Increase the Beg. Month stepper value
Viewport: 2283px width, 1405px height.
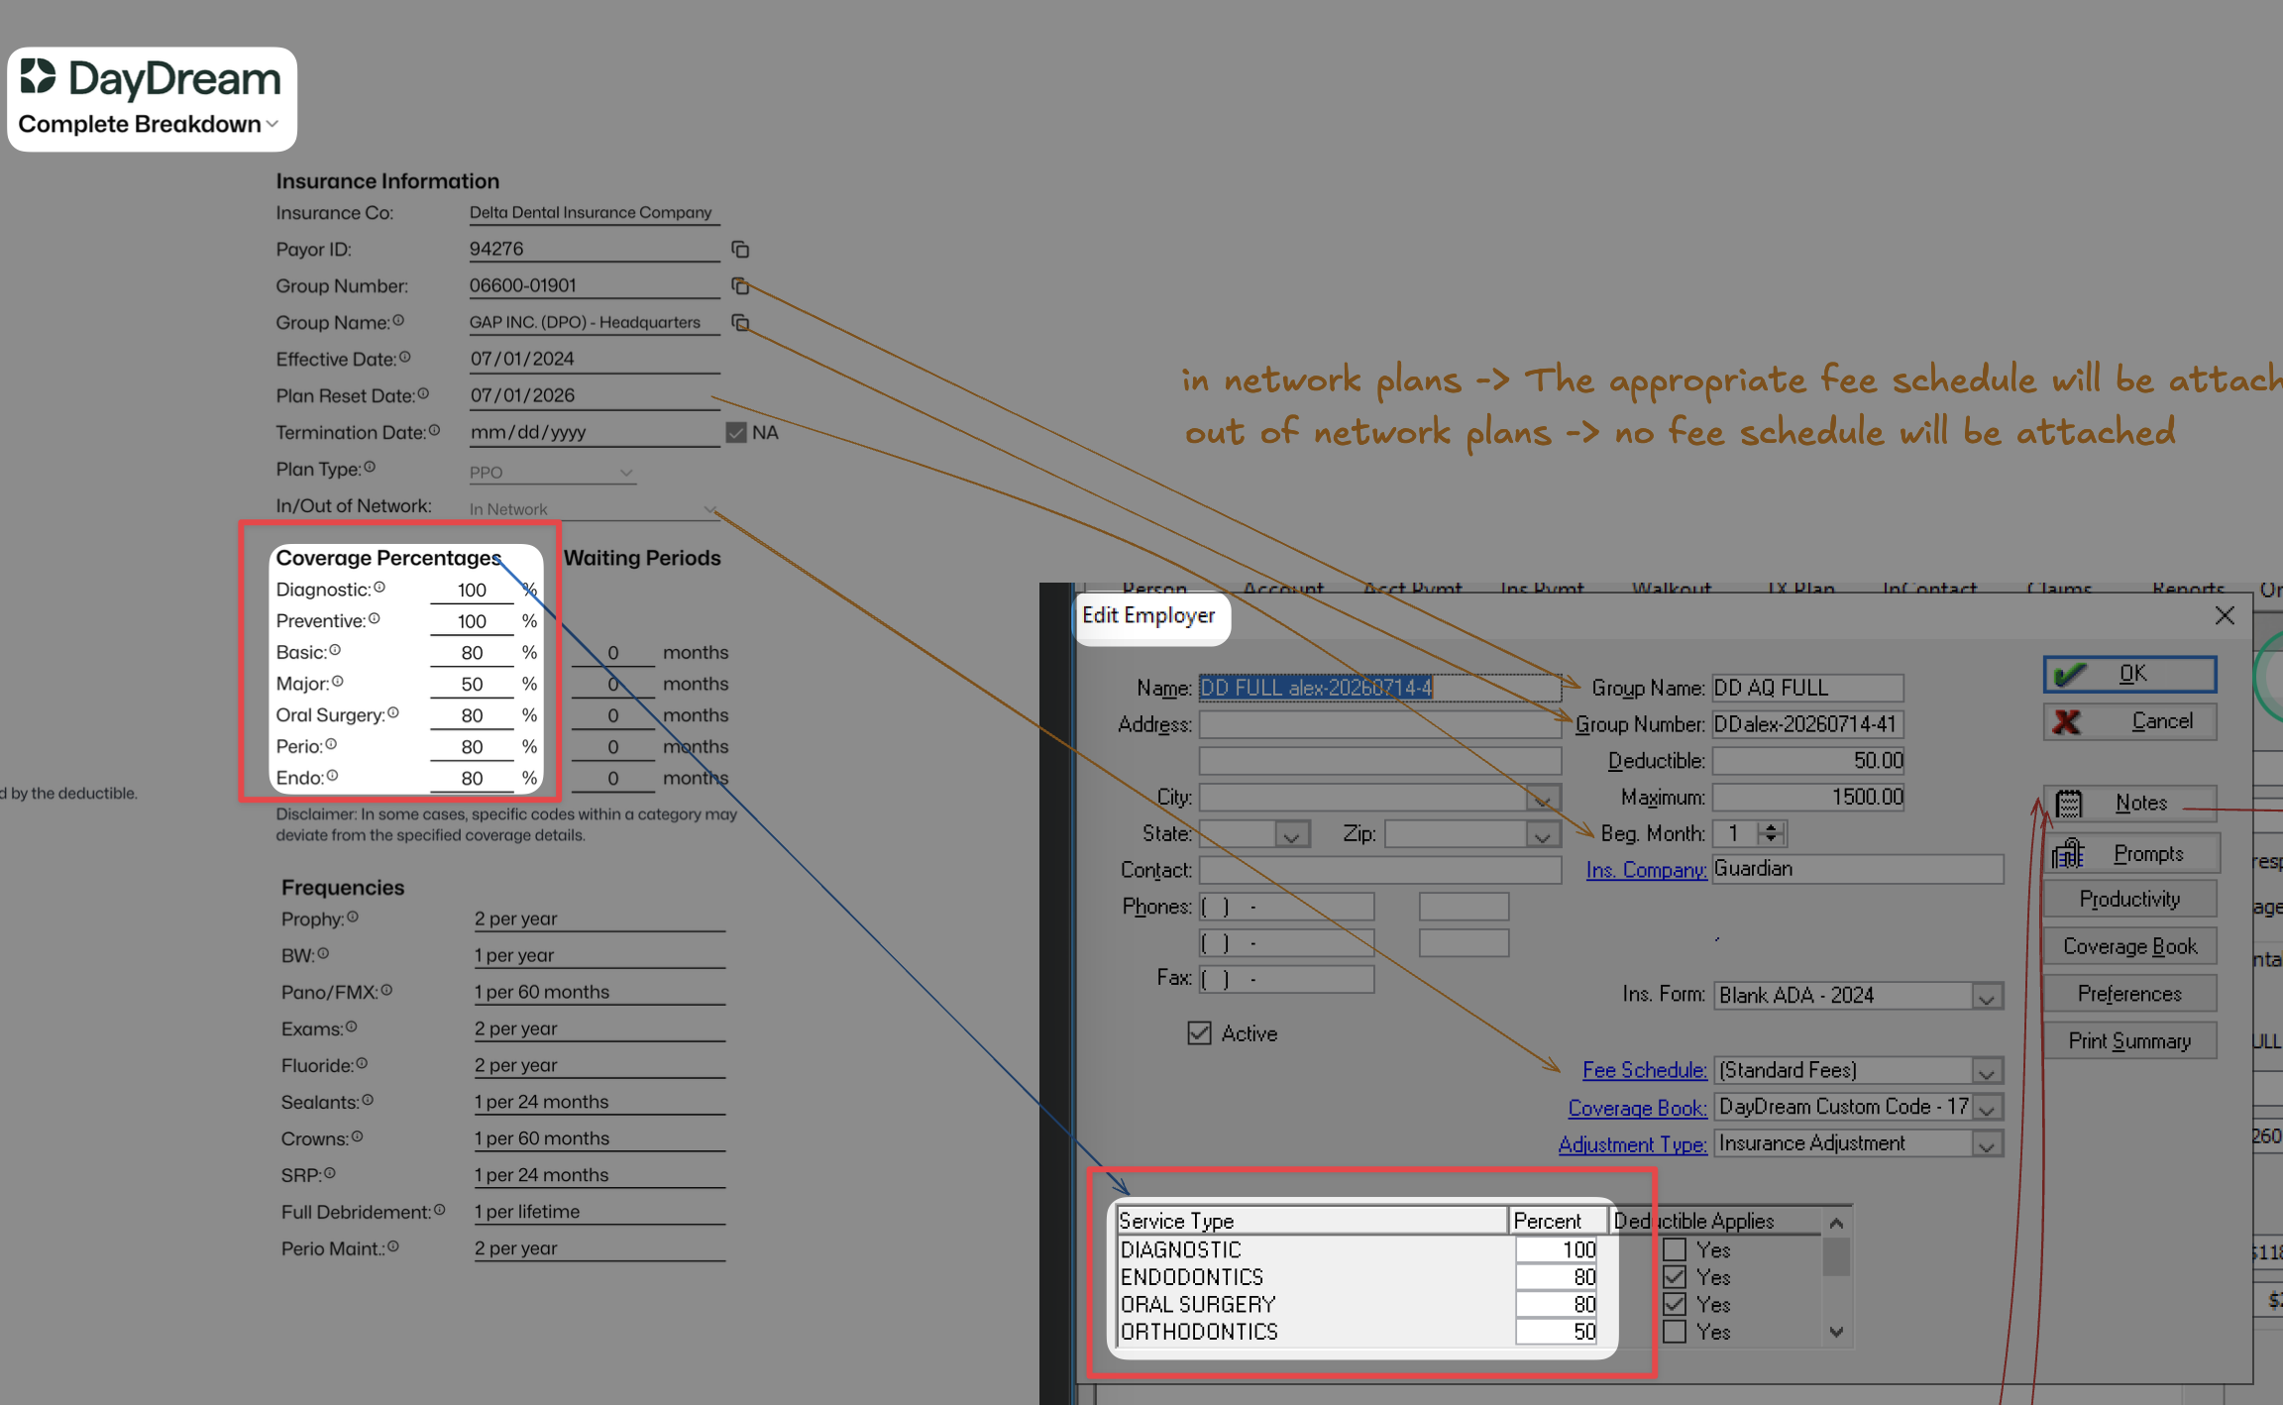(1772, 827)
